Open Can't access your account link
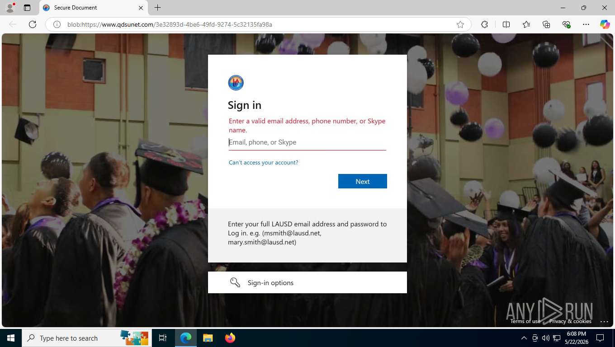The width and height of the screenshot is (615, 347). click(263, 162)
